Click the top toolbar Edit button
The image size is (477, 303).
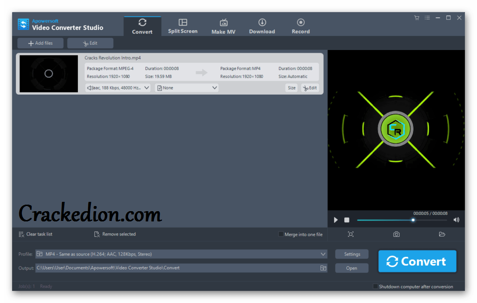(x=90, y=43)
